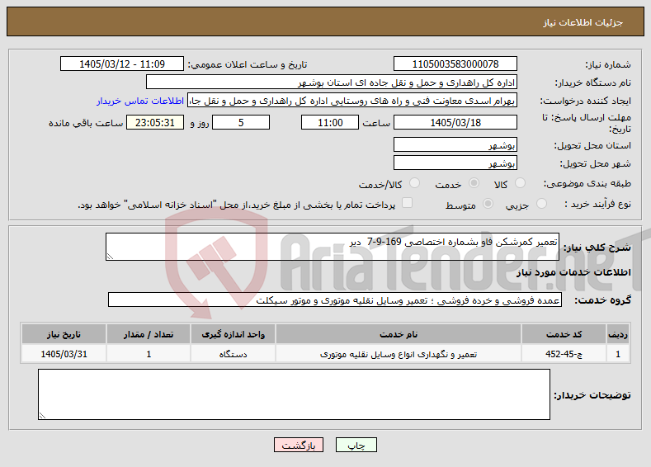The image size is (651, 467).
Task: Click the remaining time field 23:05:31
Action: point(155,122)
